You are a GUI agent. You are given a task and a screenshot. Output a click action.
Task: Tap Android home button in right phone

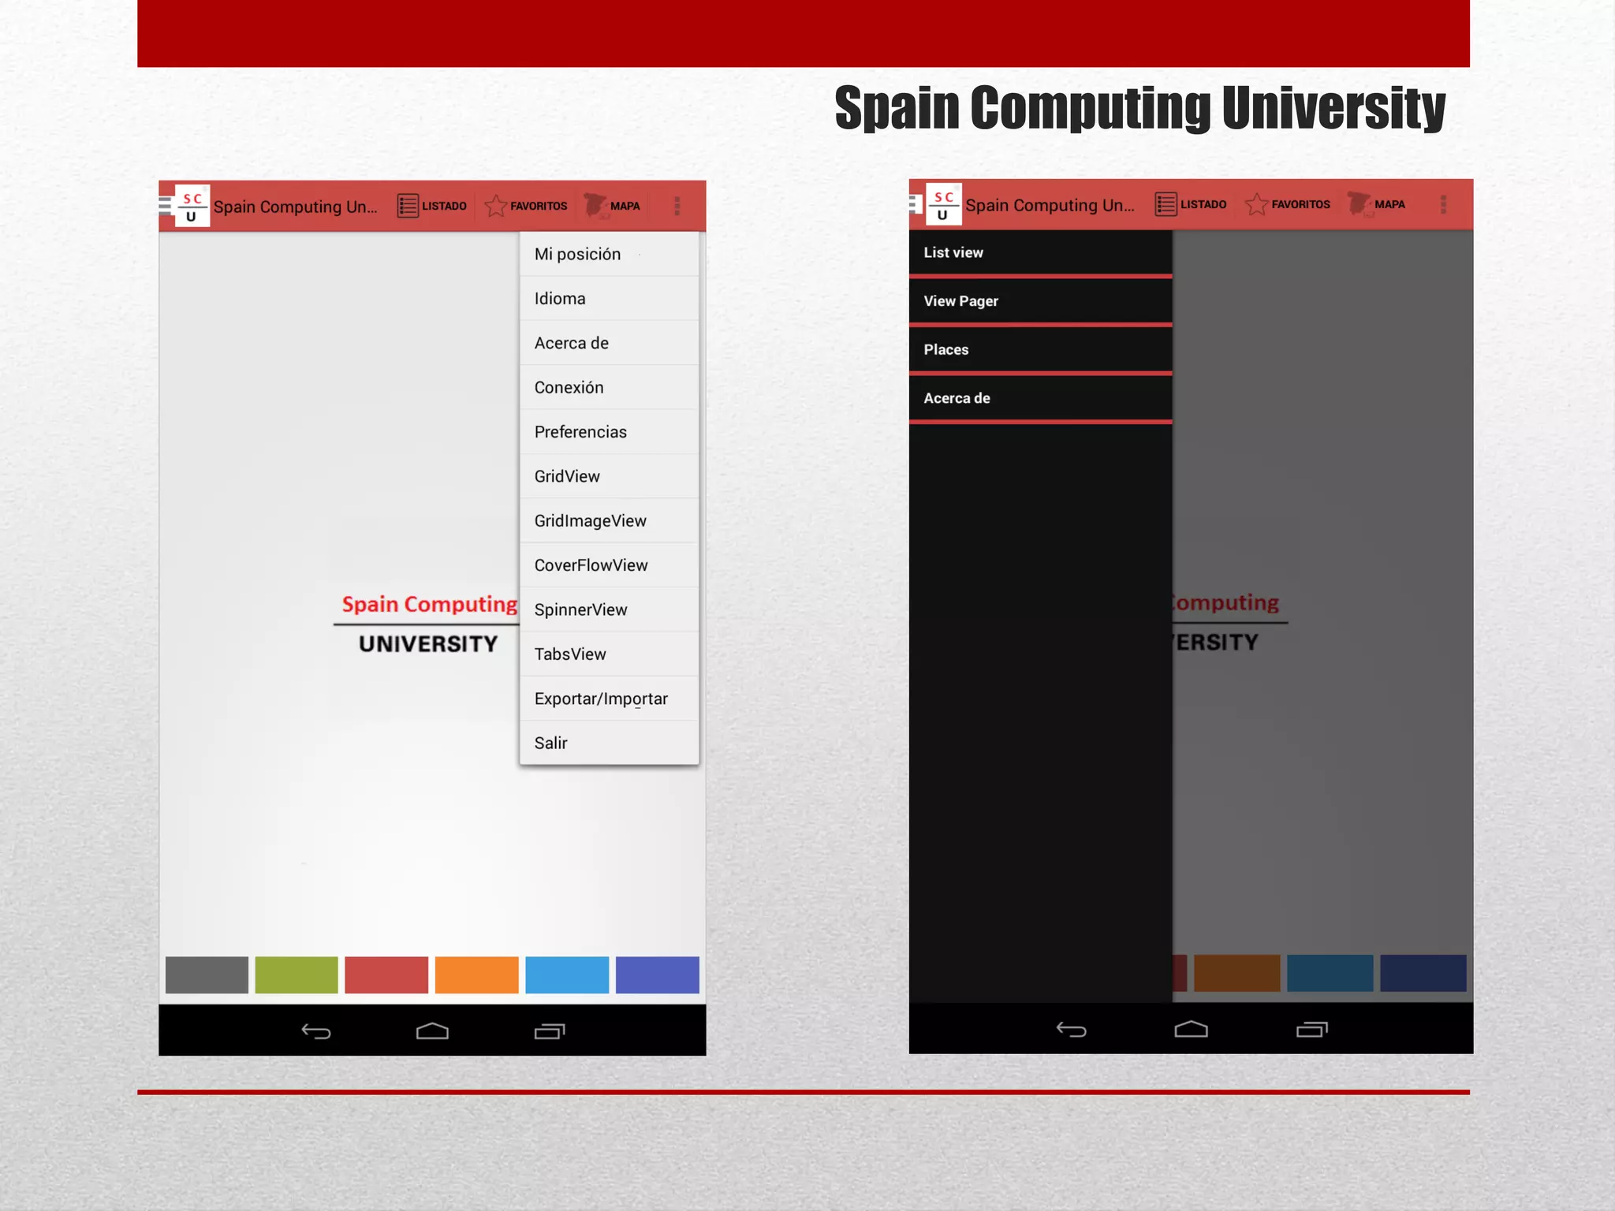[1191, 1028]
